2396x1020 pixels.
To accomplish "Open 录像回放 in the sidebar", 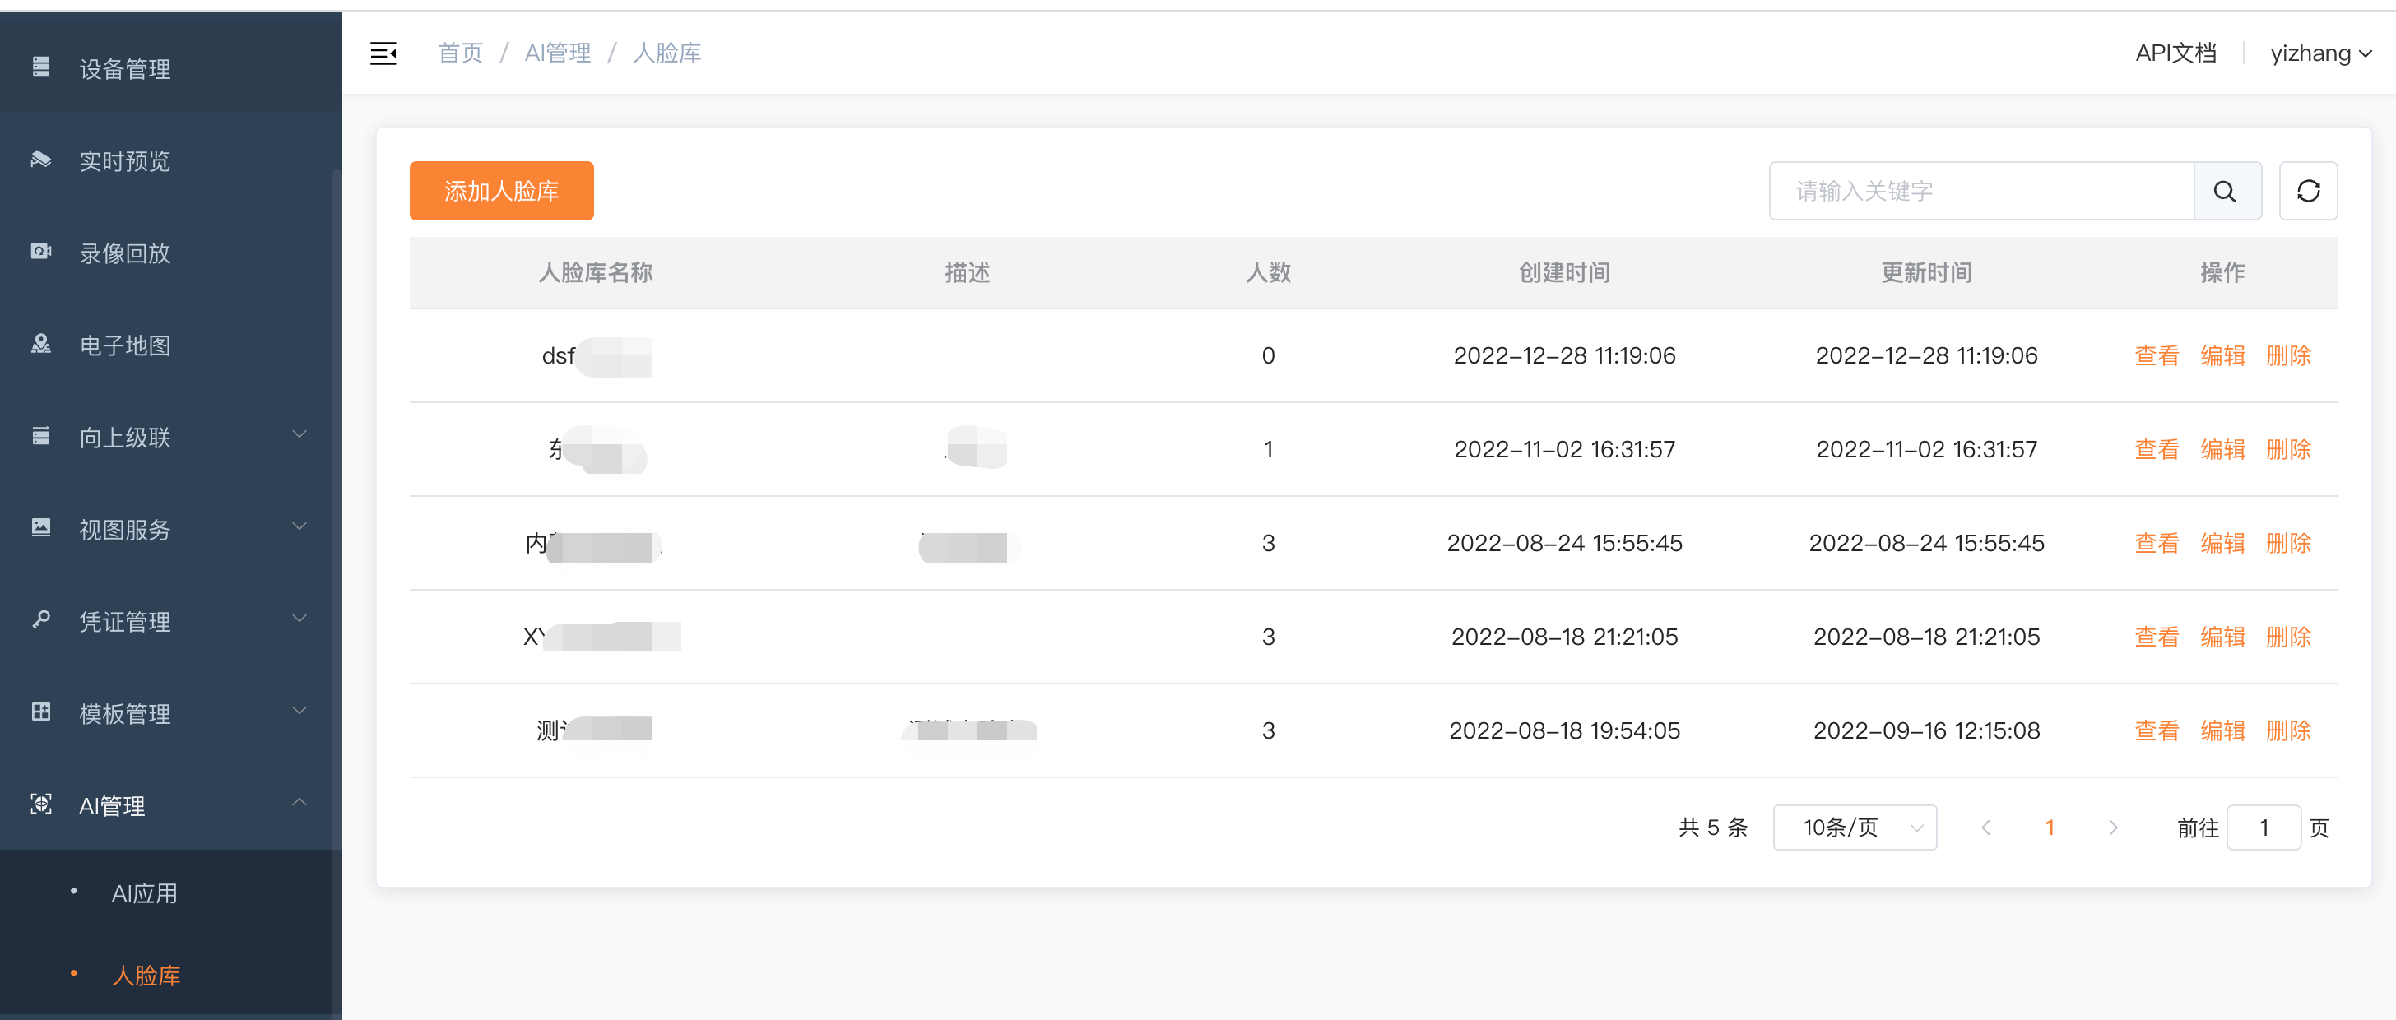I will coord(123,253).
